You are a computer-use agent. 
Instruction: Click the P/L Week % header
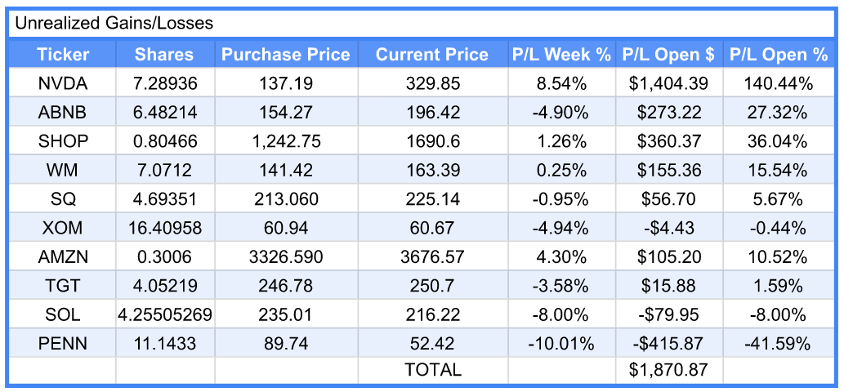click(x=561, y=55)
